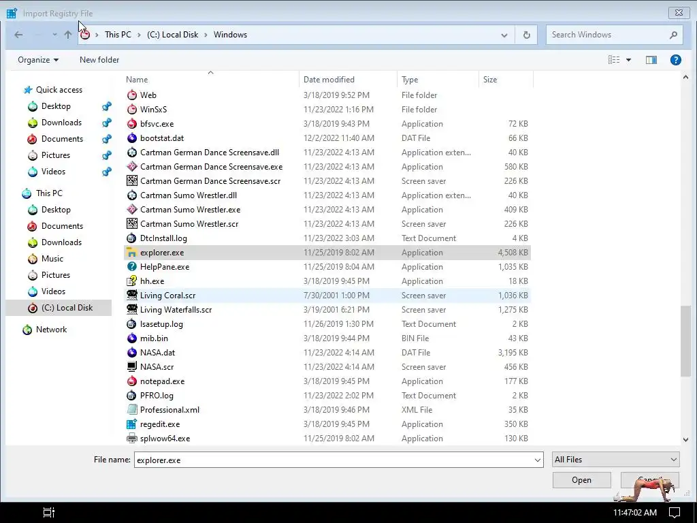The width and height of the screenshot is (697, 523).
Task: Select Living Coral.scr icon
Action: pyautogui.click(x=132, y=296)
